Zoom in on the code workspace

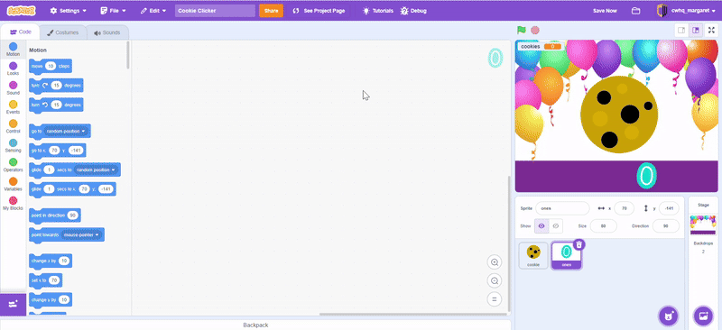[495, 262]
